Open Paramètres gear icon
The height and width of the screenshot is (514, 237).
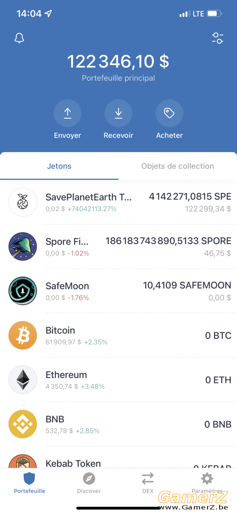point(207,478)
